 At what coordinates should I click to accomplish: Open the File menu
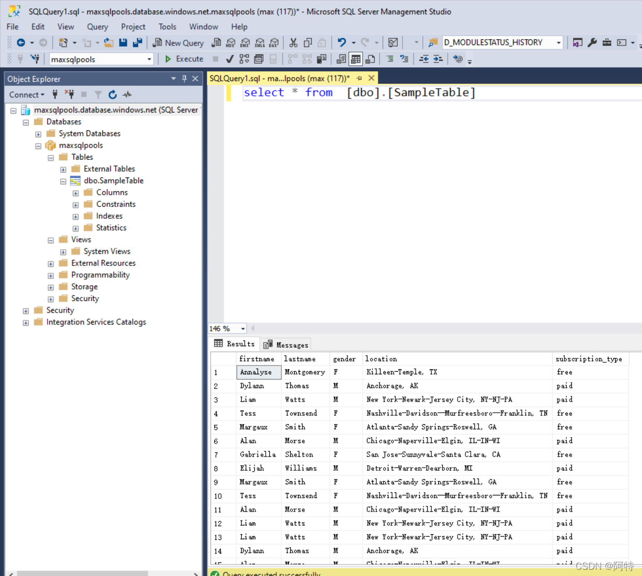tap(13, 27)
